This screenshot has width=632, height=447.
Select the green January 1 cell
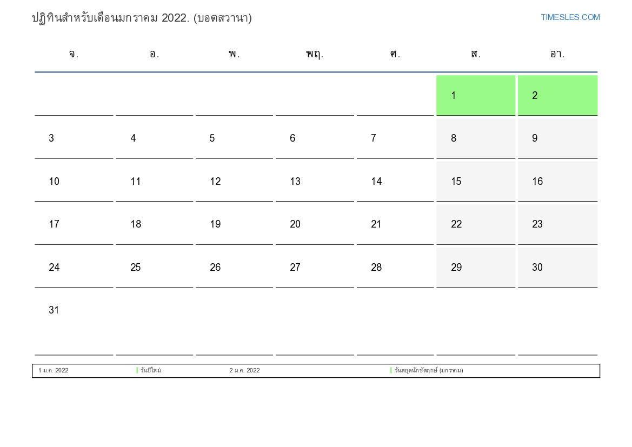point(475,96)
